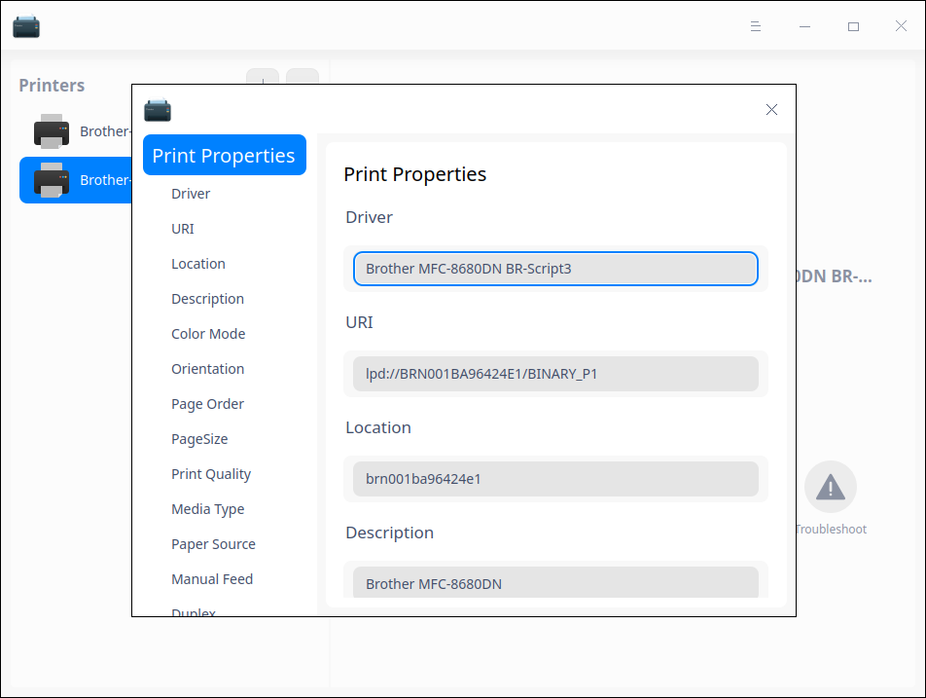Open the main hamburger menu in the title bar
The image size is (926, 698).
point(756,26)
